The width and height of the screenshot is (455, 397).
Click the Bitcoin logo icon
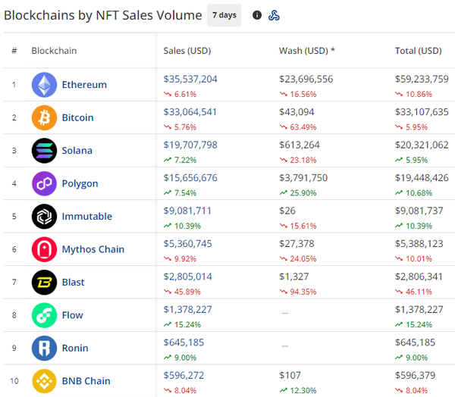(x=44, y=117)
